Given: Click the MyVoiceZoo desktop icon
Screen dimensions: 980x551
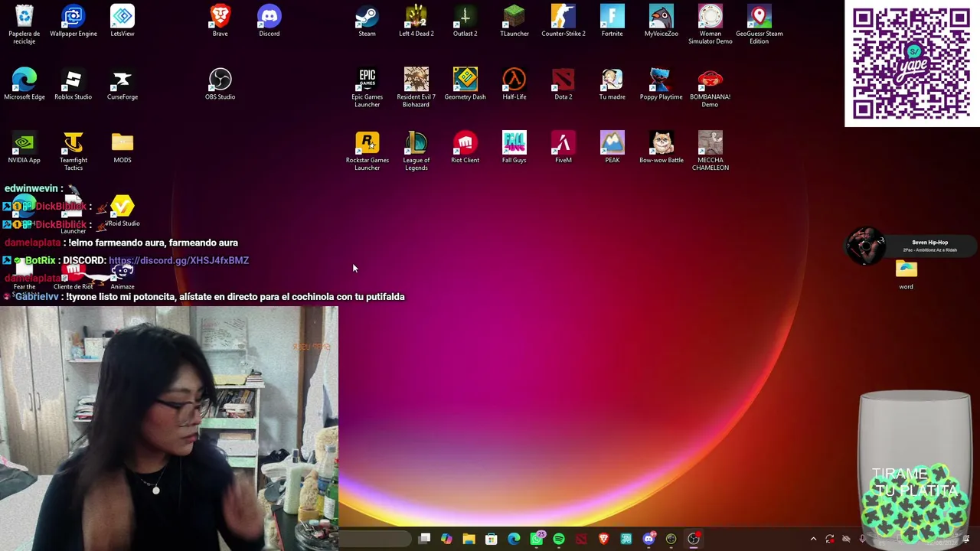Looking at the screenshot, I should point(661,21).
